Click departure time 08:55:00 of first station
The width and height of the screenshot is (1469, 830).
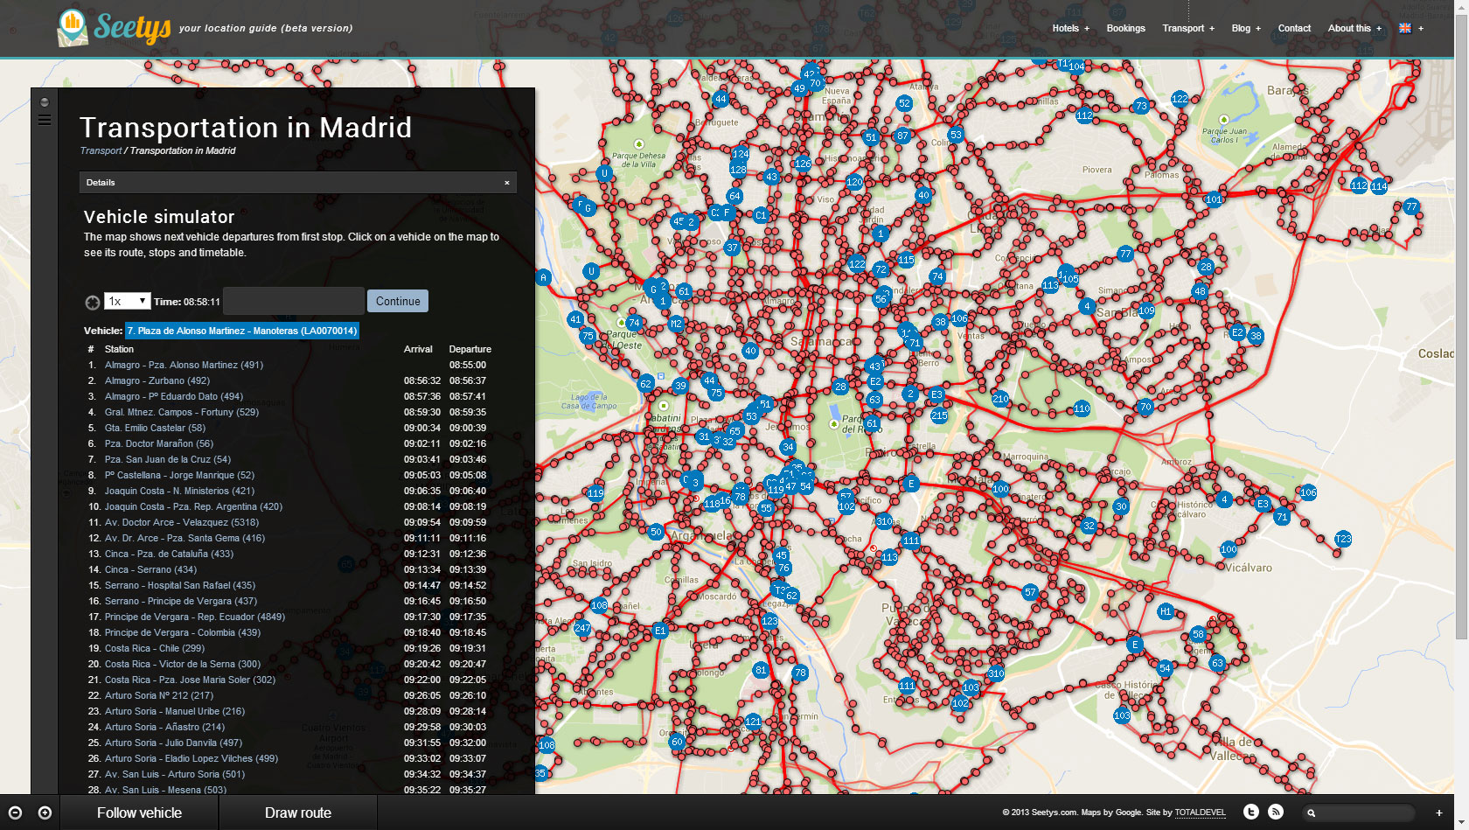coord(468,365)
